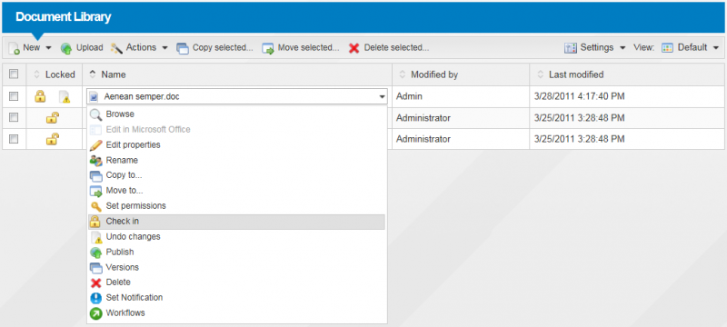Toggle the select-all checkbox in table header
This screenshot has width=727, height=327.
coord(14,74)
